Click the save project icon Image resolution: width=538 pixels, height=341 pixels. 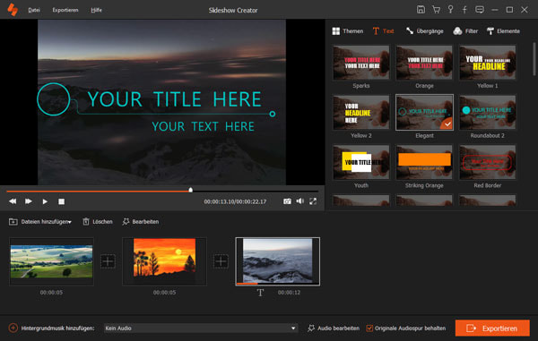(421, 10)
